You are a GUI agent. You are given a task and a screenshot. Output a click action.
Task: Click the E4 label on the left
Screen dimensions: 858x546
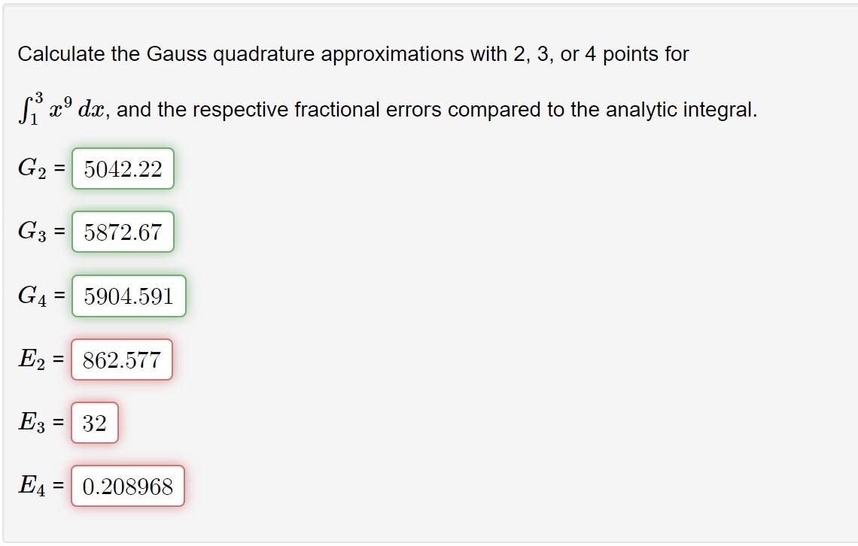pyautogui.click(x=33, y=487)
